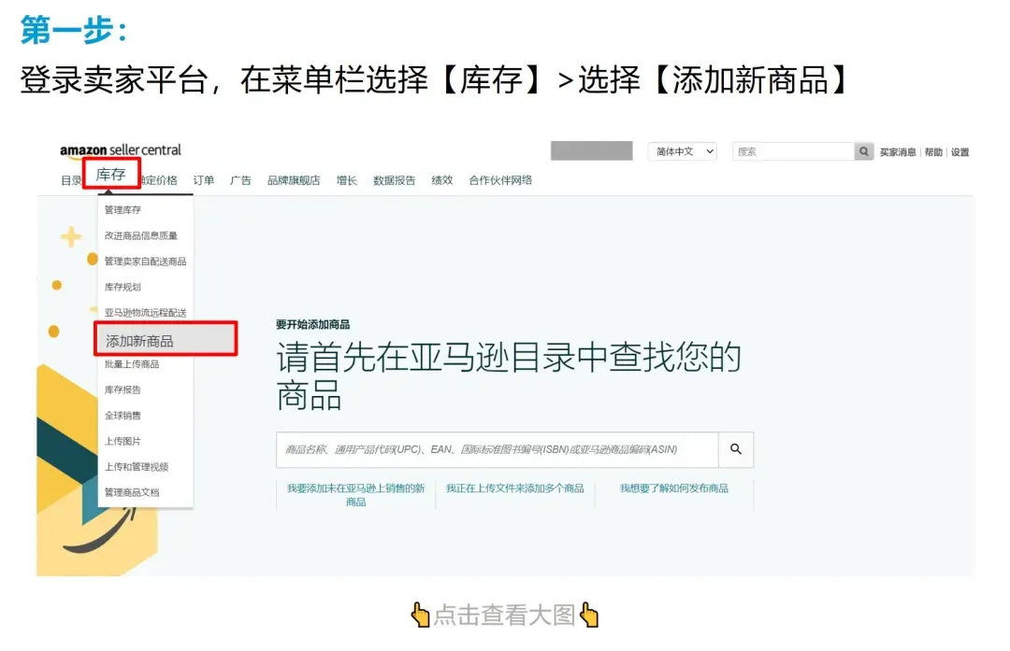The height and width of the screenshot is (651, 1010).
Task: Open the 品牌旗舰店 menu
Action: point(294,181)
